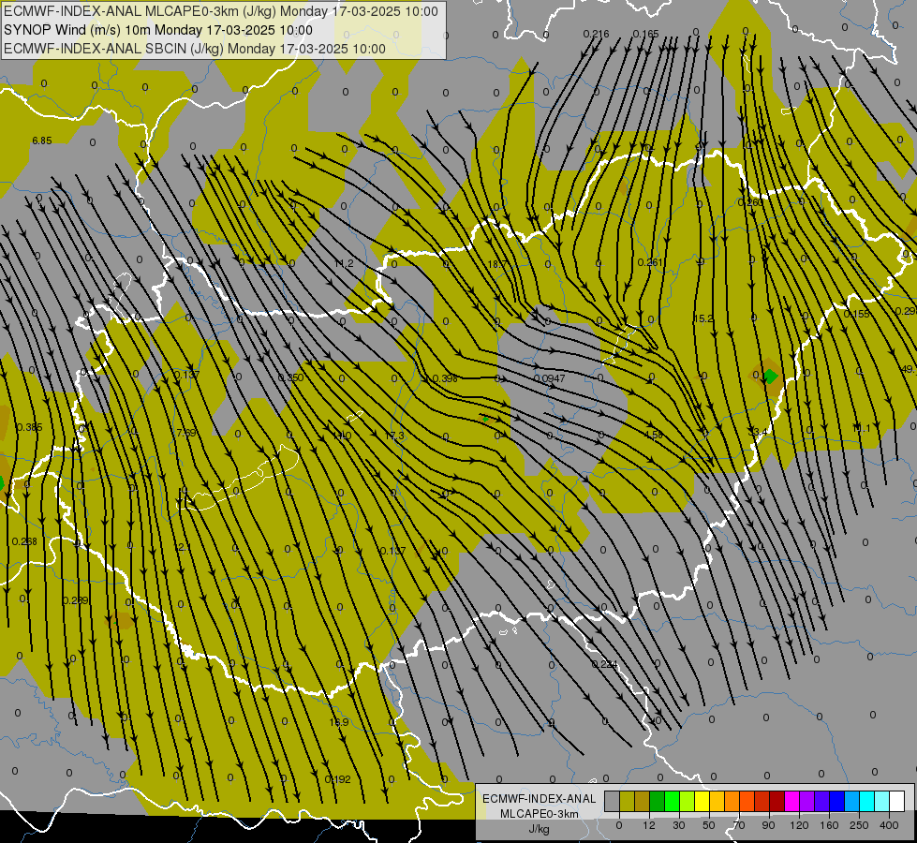Click the 0.385 grid value

[29, 428]
